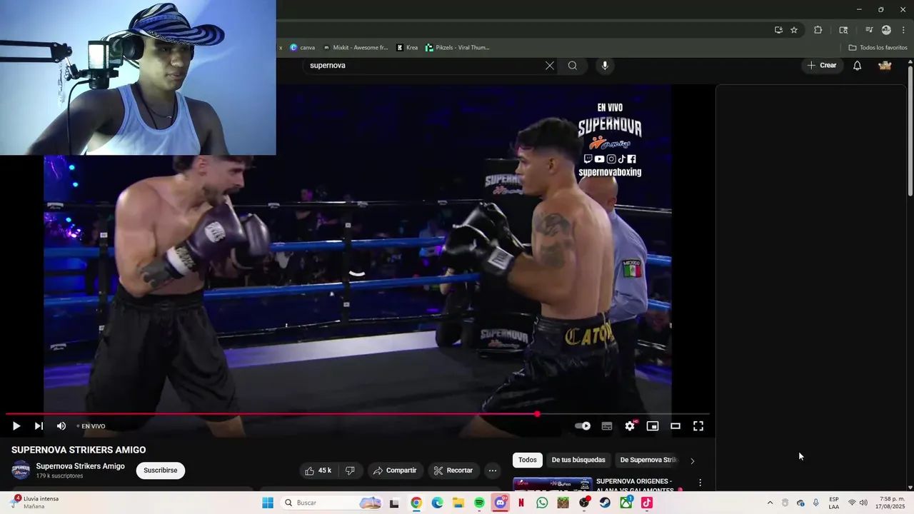914x514 pixels.
Task: Start voice search with microphone
Action: (x=605, y=66)
